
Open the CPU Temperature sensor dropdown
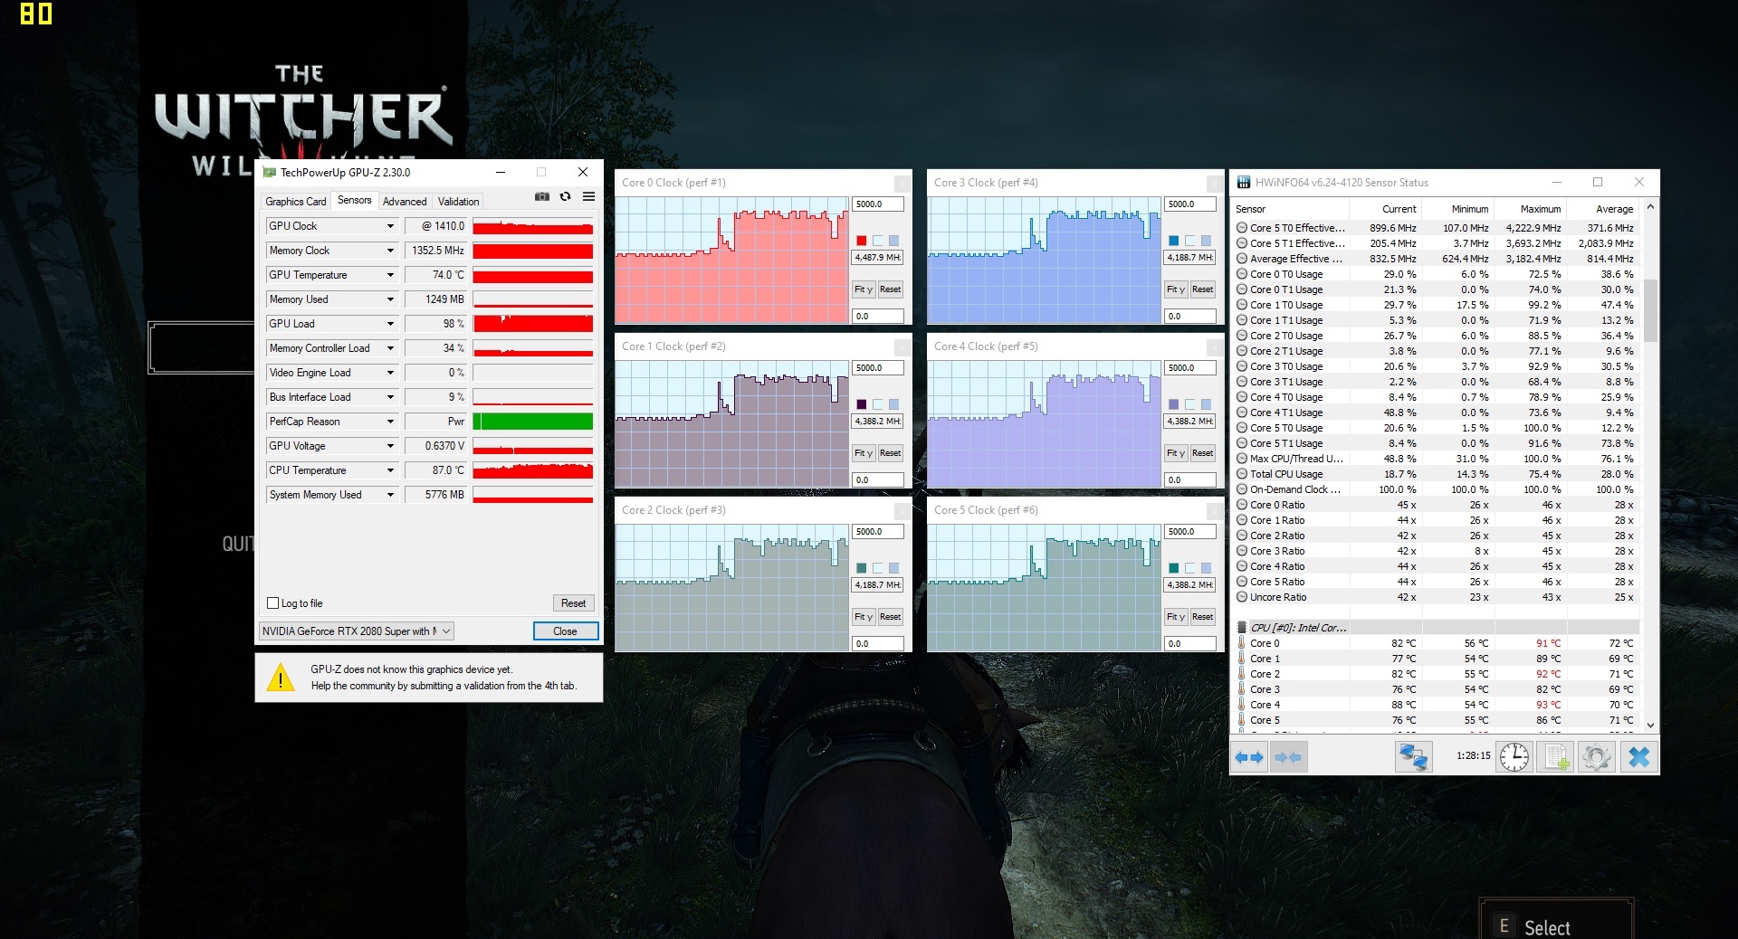[x=390, y=470]
